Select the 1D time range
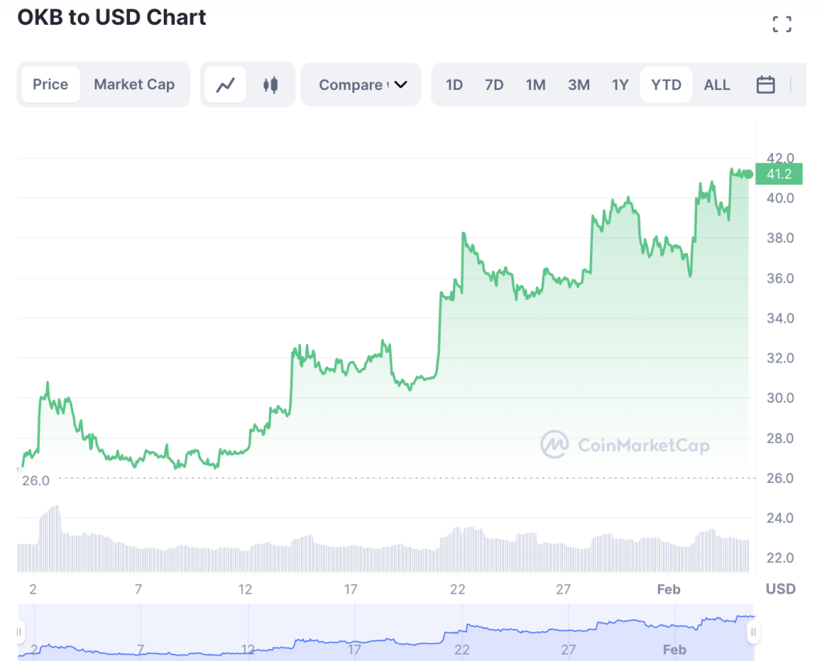Image resolution: width=822 pixels, height=661 pixels. tap(454, 85)
